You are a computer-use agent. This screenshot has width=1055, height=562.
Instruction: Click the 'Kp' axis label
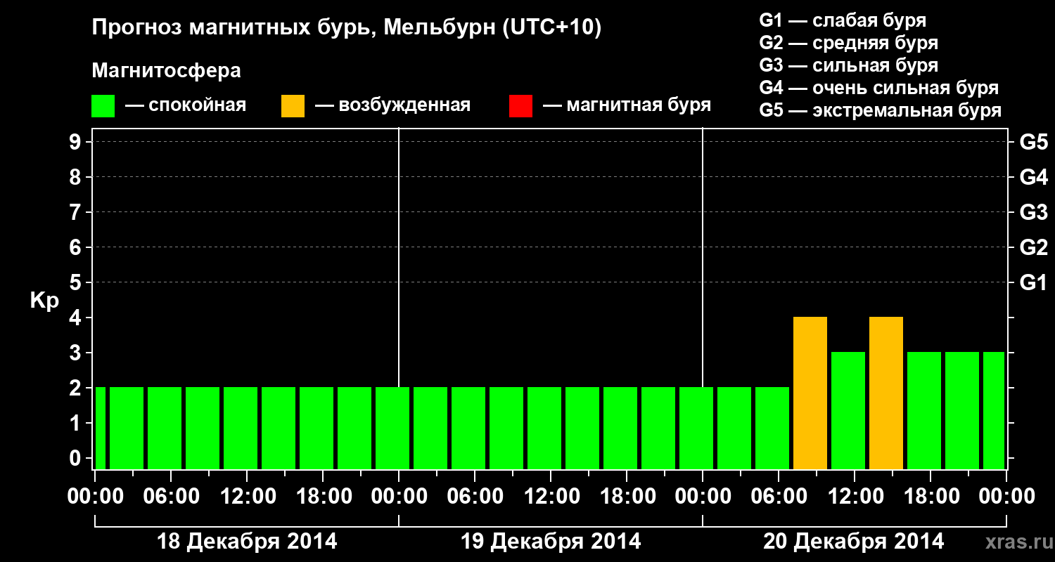pos(44,301)
